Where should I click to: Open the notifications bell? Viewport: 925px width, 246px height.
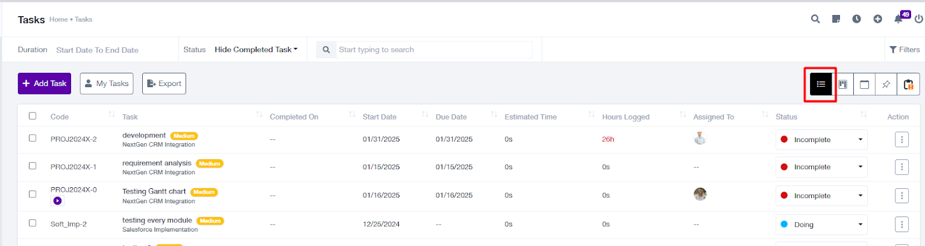pos(898,19)
